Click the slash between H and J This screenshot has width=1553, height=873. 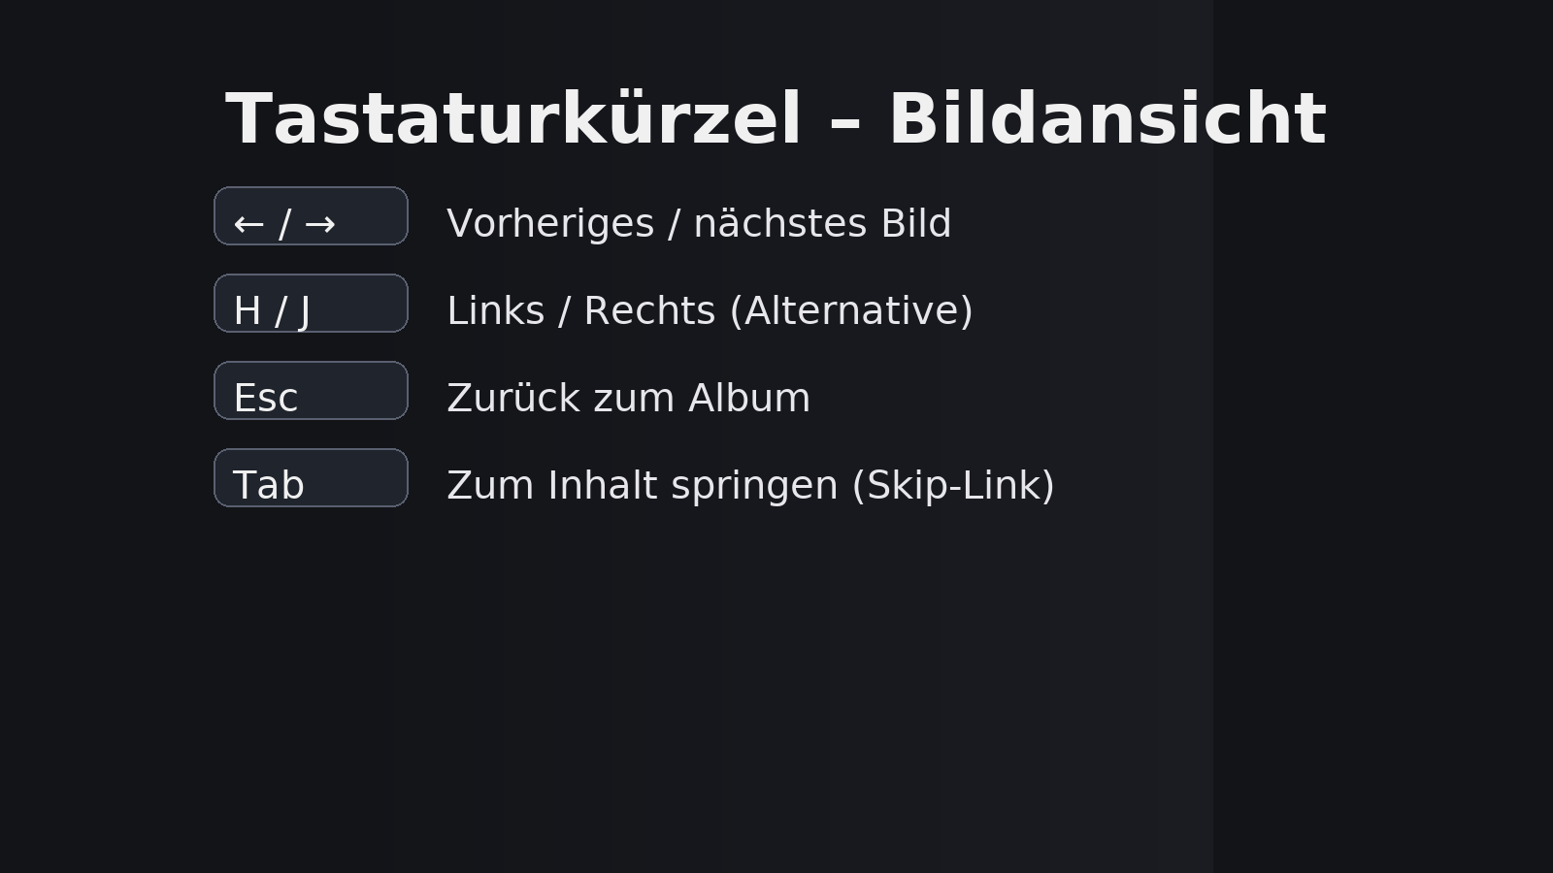(281, 311)
